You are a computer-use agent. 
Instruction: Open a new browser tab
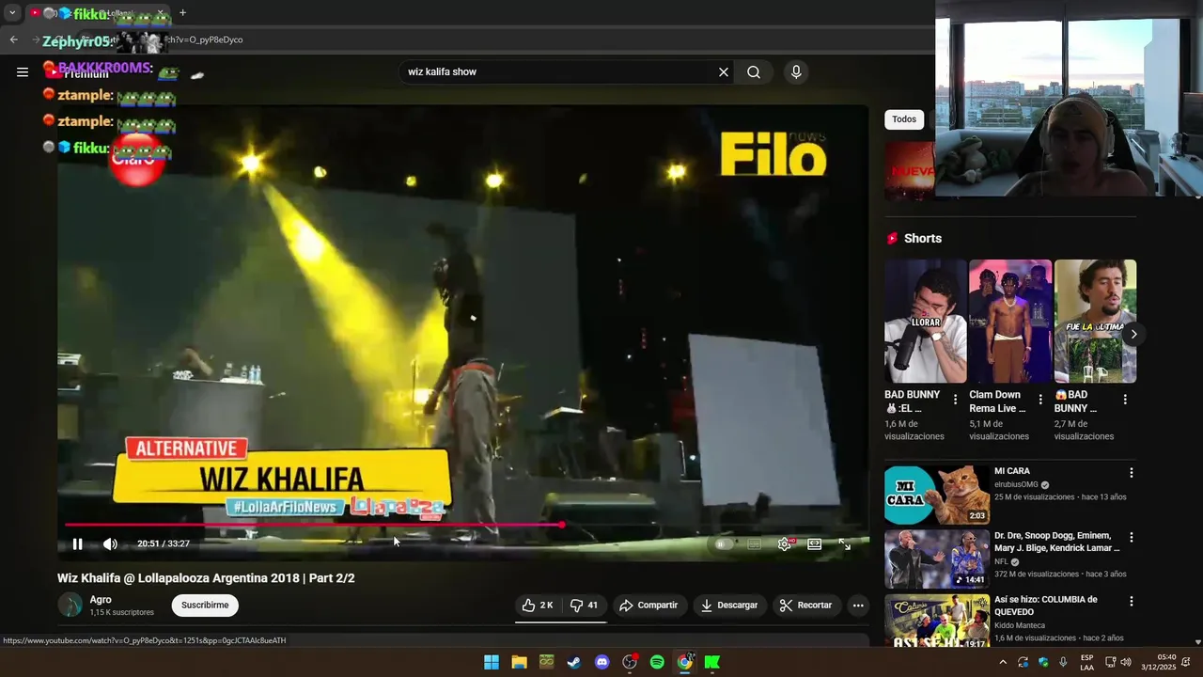click(182, 13)
